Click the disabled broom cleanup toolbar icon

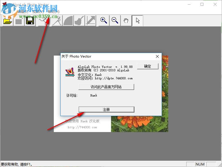click(x=79, y=21)
